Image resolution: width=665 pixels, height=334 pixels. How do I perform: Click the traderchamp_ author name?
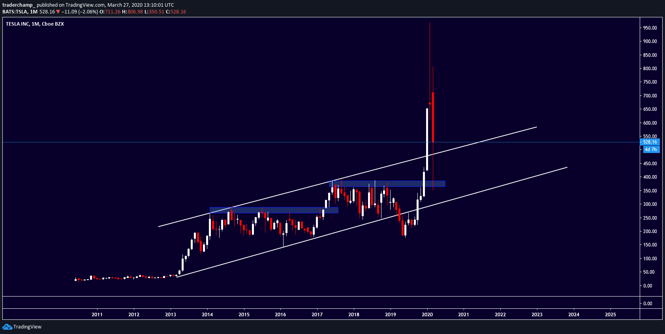point(19,5)
